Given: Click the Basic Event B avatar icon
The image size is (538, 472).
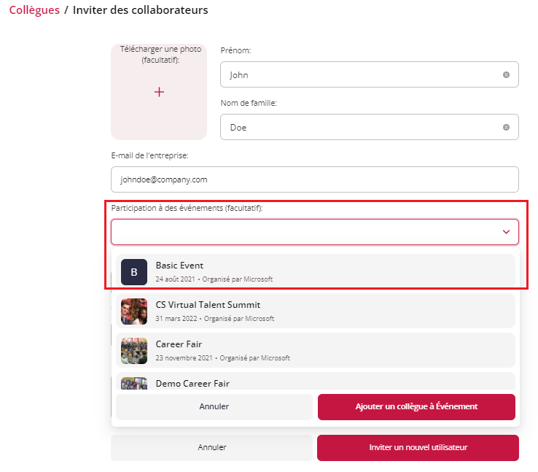Looking at the screenshot, I should (x=134, y=272).
